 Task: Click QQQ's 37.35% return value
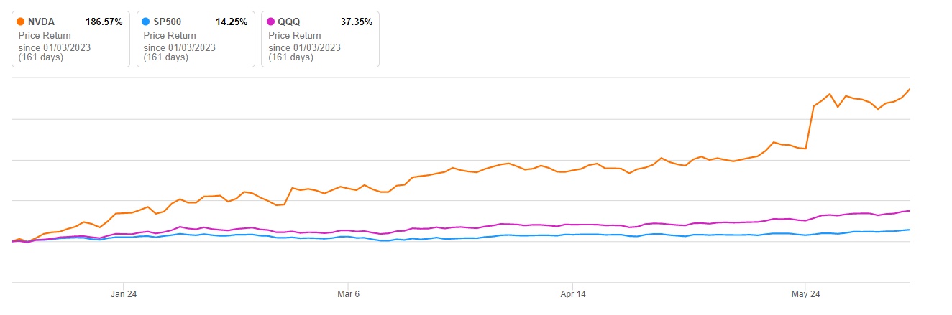[x=356, y=22]
